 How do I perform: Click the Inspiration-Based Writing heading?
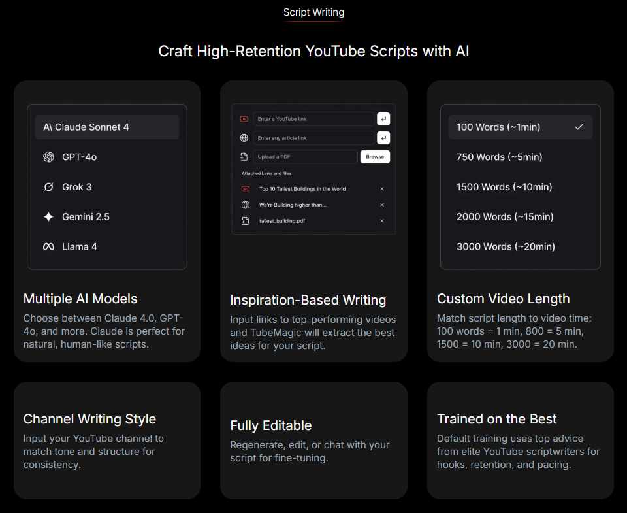point(308,300)
